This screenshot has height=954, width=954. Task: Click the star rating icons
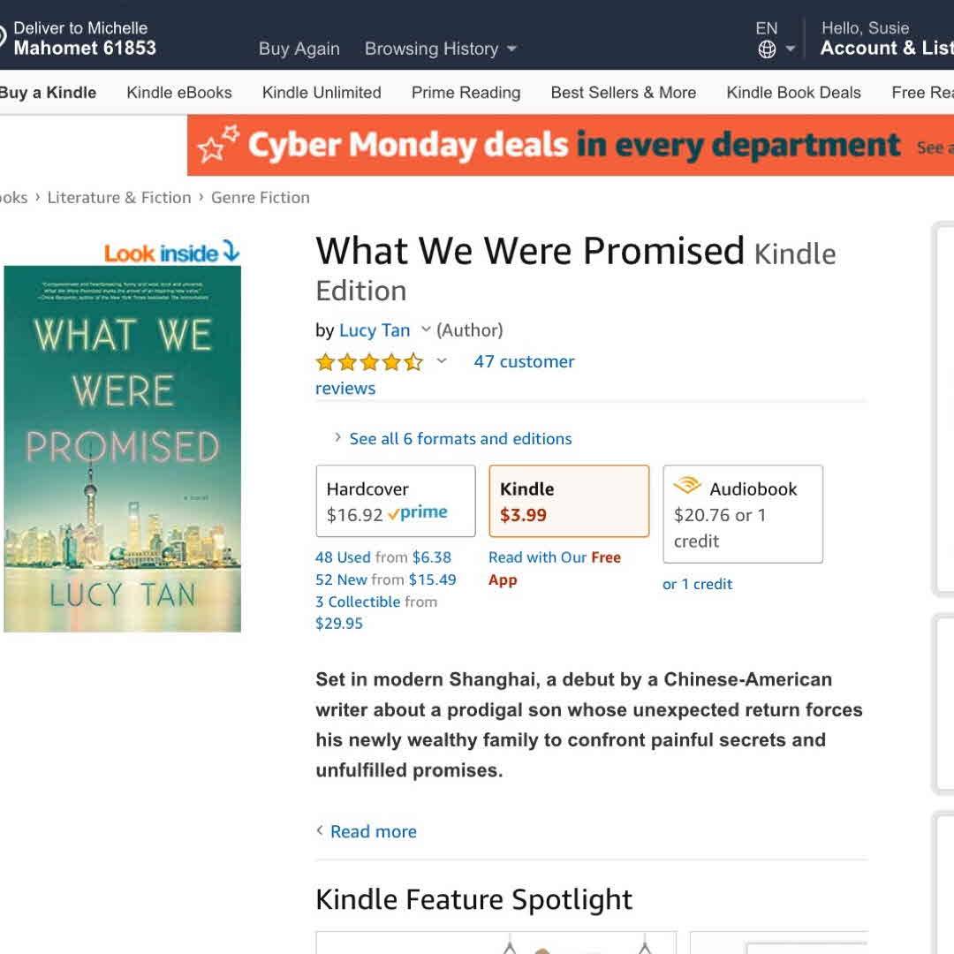tap(369, 362)
